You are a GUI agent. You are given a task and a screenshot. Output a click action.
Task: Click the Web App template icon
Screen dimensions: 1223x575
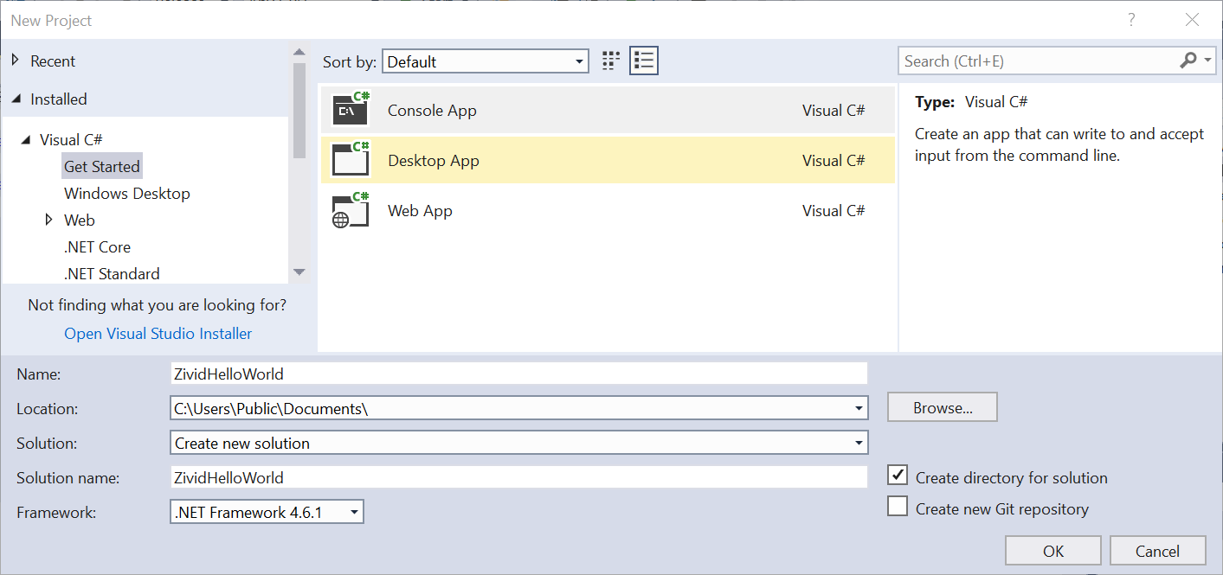tap(351, 210)
